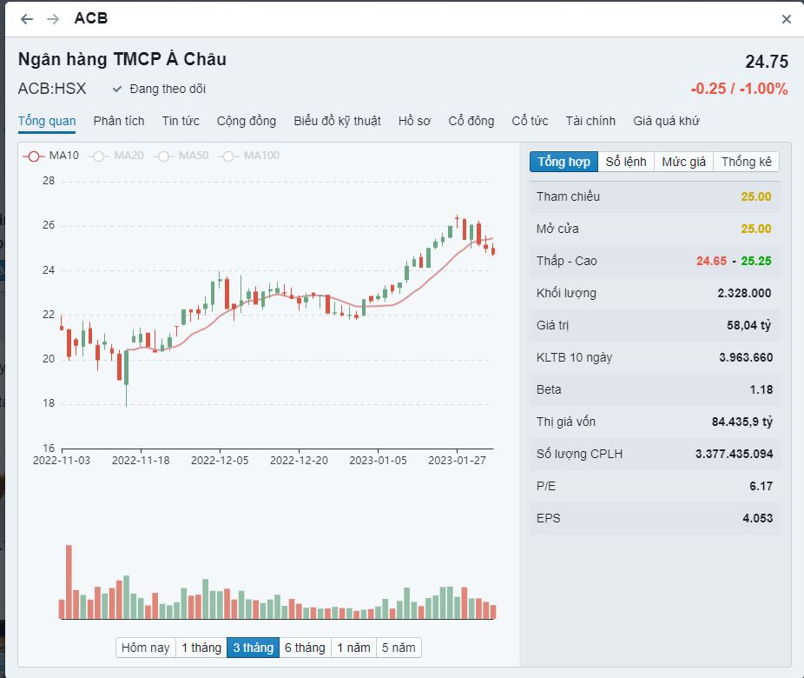Show the 'Thống kê' panel

pos(747,162)
